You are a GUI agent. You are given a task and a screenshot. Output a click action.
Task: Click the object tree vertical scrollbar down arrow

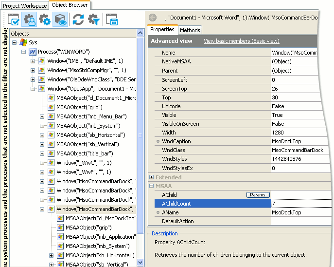point(141,263)
